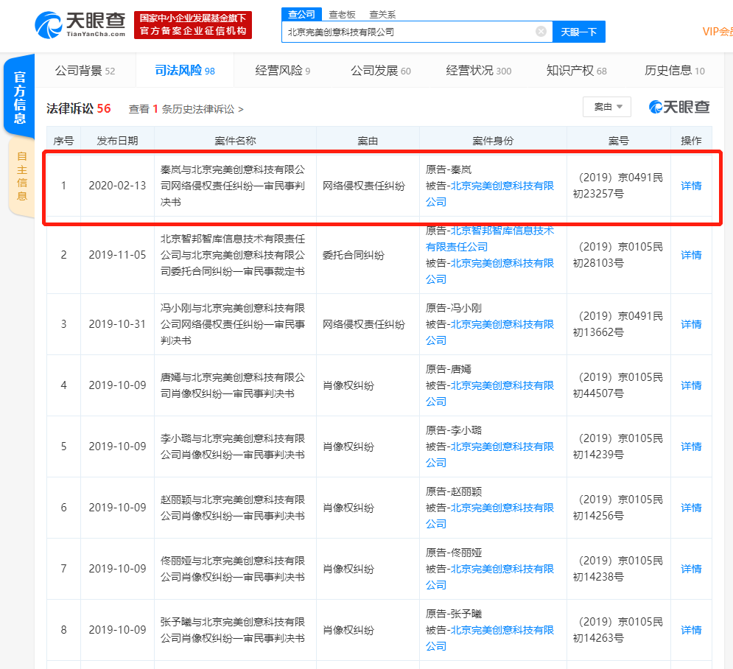Image resolution: width=733 pixels, height=669 pixels.
Task: Select the 查公司 search tab
Action: click(x=301, y=15)
